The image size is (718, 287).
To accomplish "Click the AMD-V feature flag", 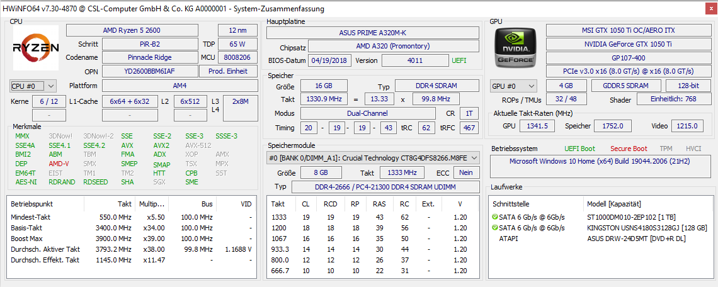I will click(x=59, y=164).
